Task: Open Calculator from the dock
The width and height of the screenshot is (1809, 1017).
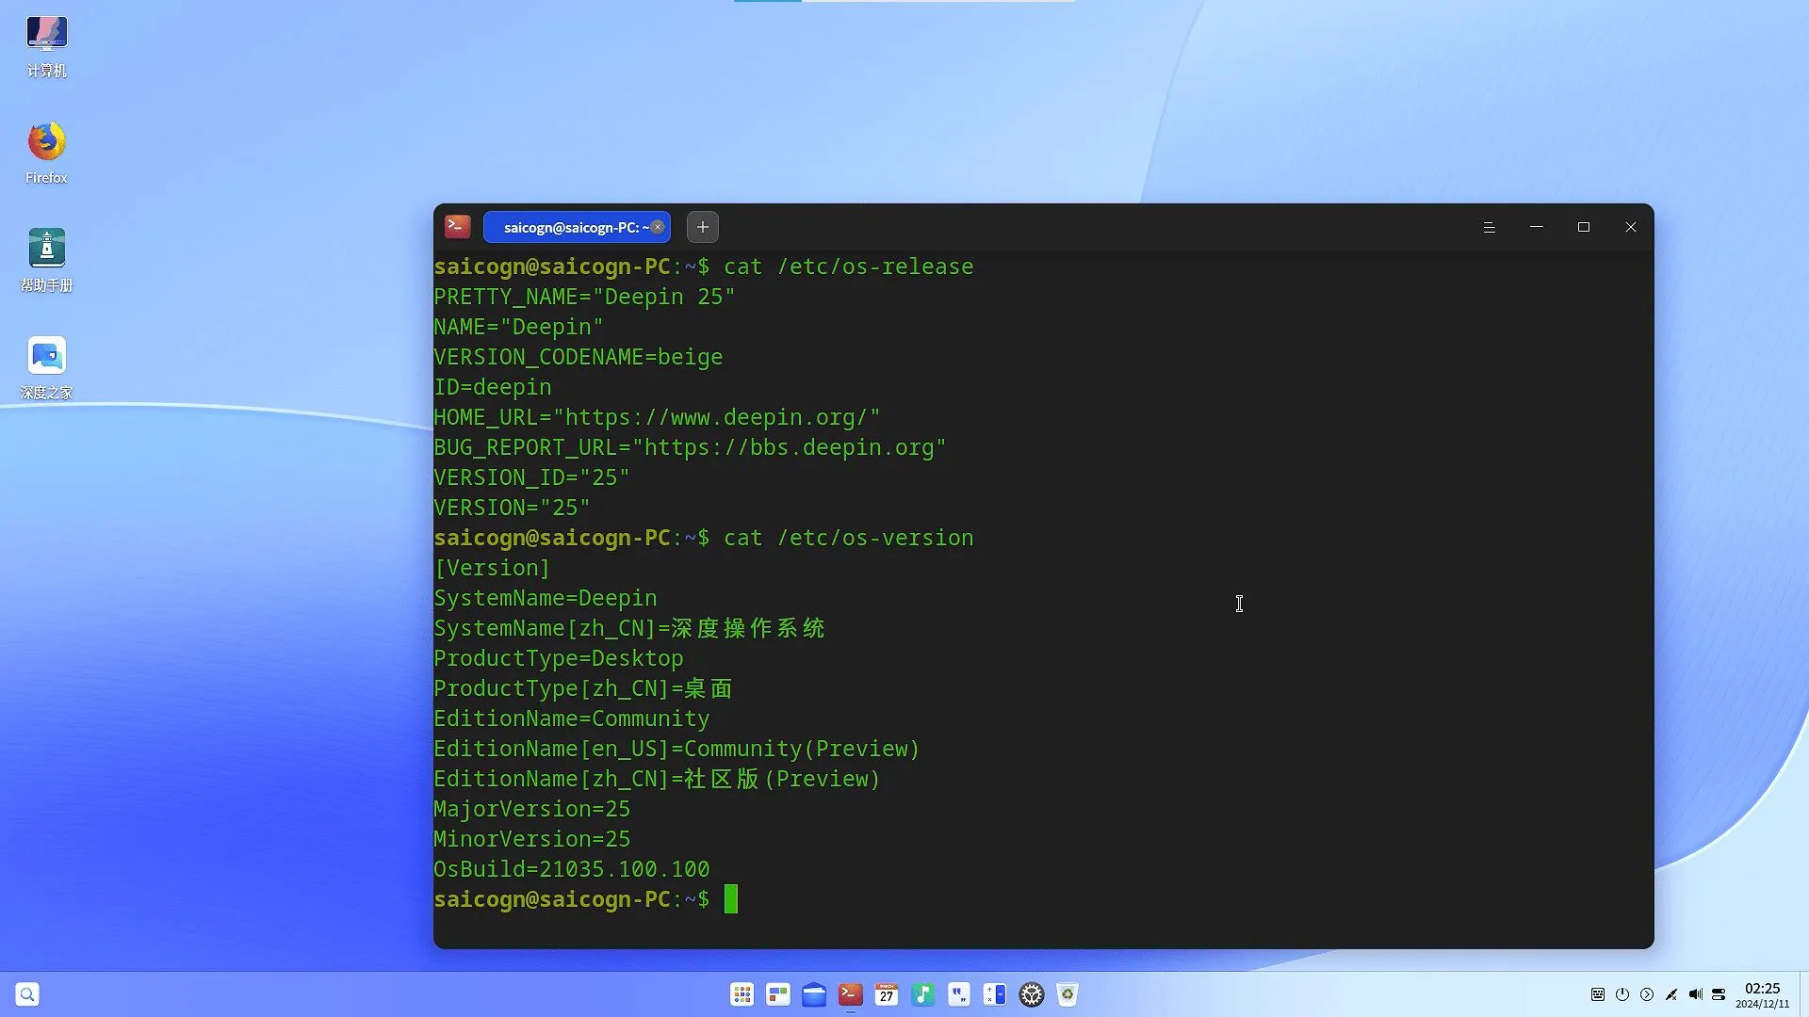Action: 994,993
